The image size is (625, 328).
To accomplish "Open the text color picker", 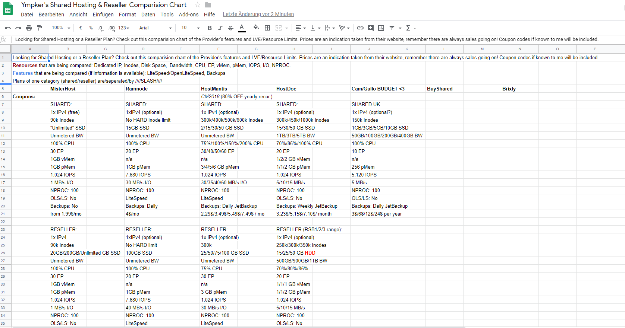I will click(x=242, y=28).
